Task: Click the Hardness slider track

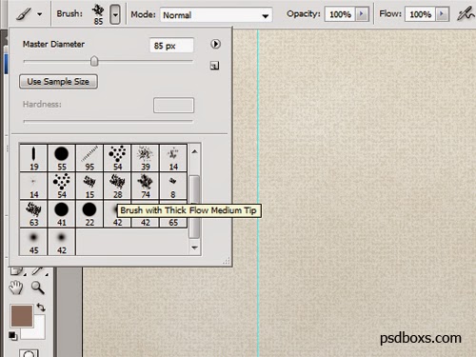Action: [108, 121]
